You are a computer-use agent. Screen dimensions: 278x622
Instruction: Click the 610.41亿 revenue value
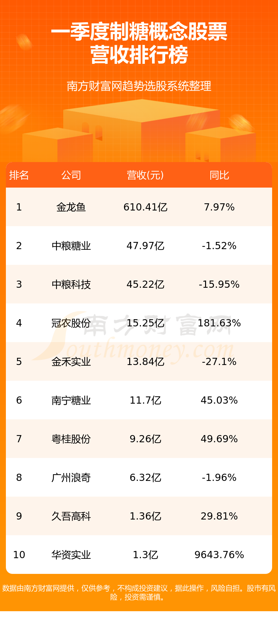[x=146, y=207]
